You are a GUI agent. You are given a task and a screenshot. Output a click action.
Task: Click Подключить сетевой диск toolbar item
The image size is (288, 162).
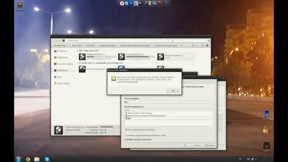(x=166, y=45)
